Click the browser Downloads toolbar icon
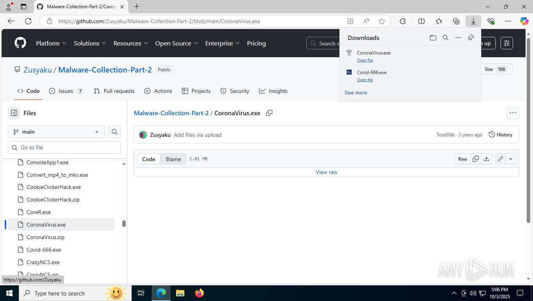 click(x=473, y=21)
